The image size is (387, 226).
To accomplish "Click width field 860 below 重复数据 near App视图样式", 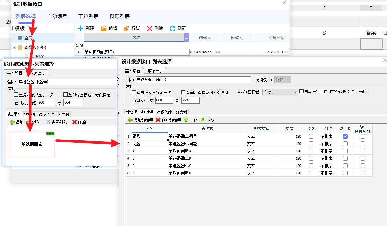I will pos(164,100).
